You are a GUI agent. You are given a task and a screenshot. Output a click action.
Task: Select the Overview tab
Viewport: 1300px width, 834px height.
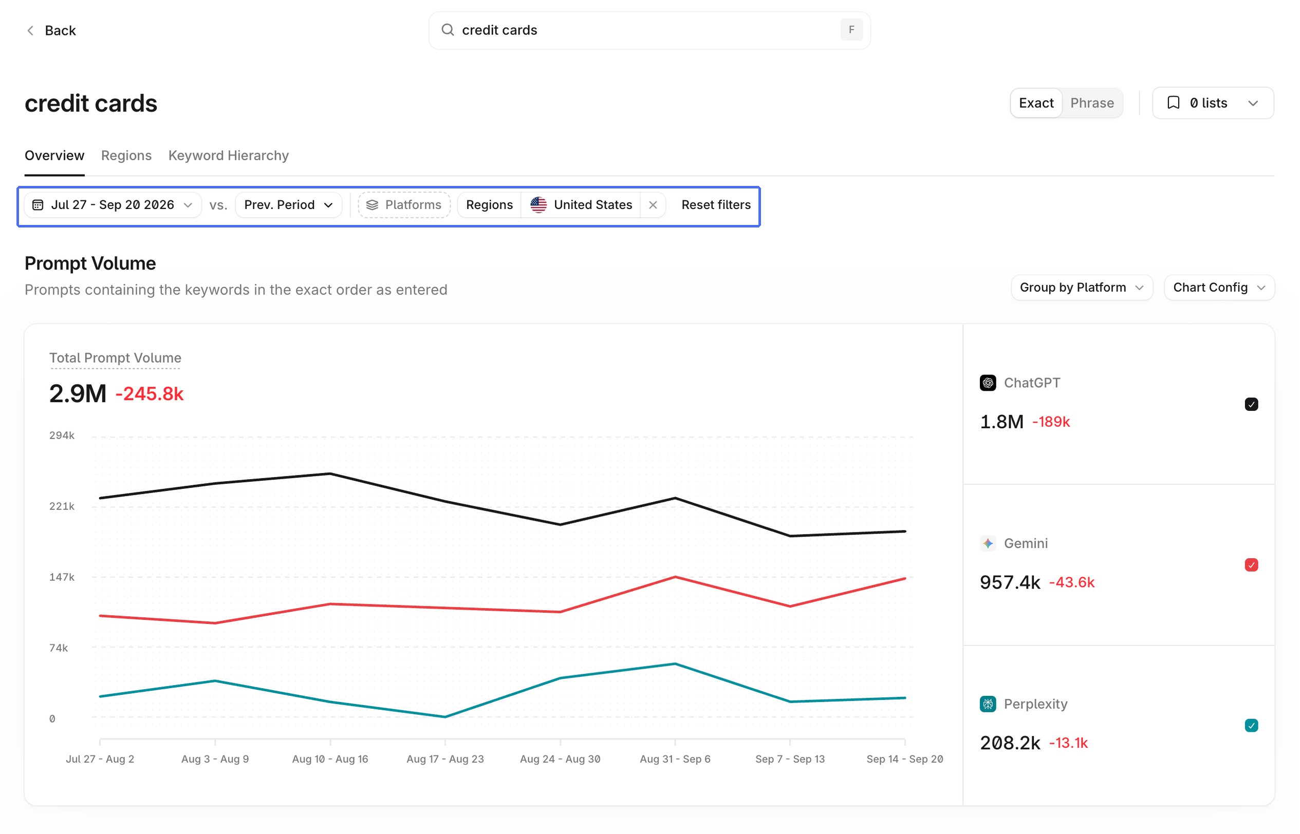(x=55, y=156)
